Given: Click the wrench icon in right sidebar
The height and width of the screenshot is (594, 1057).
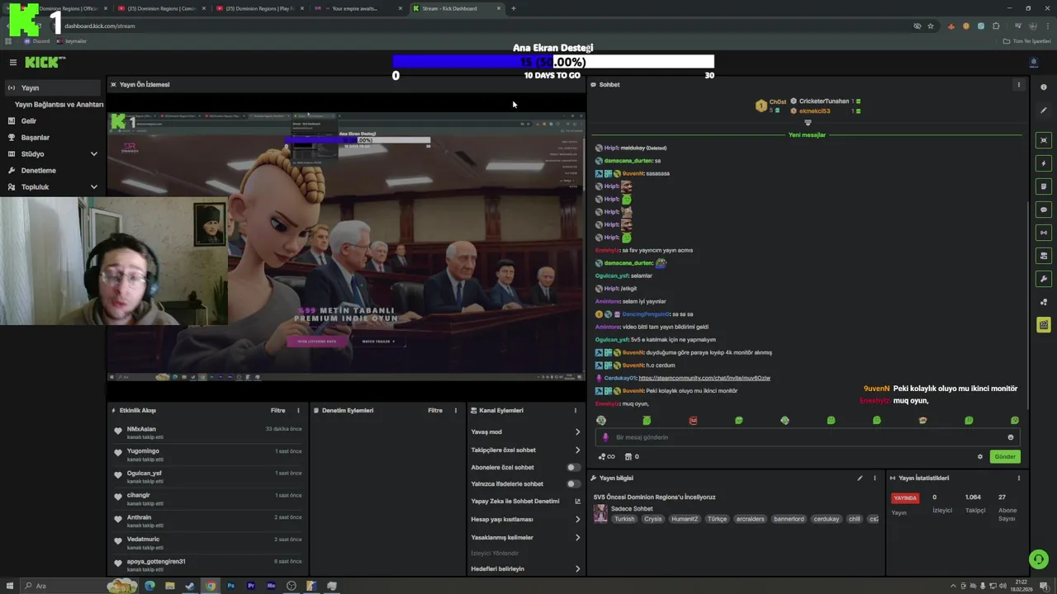Looking at the screenshot, I should click(1044, 279).
